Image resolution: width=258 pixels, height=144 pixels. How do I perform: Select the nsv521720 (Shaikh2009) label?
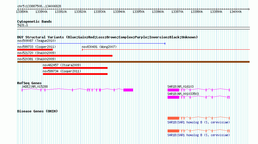[37, 53]
